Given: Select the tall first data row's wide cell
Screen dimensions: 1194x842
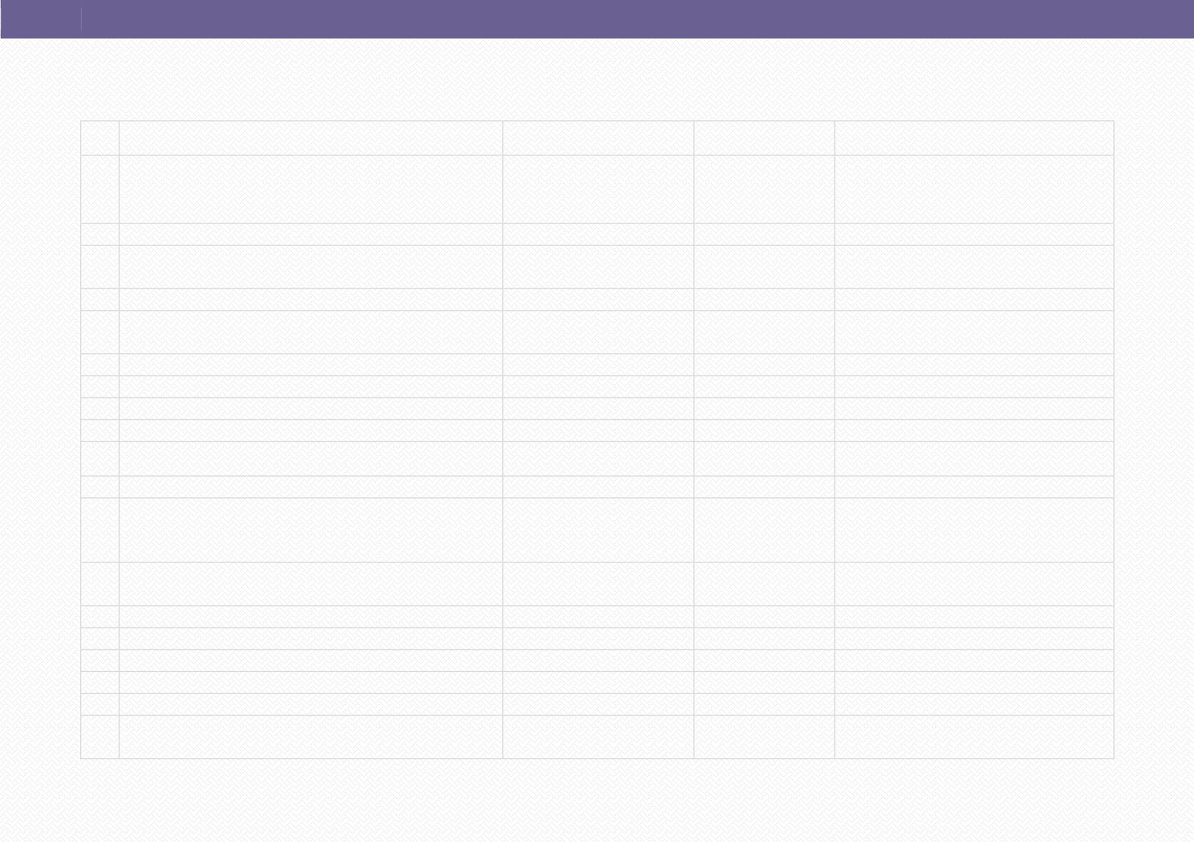Looking at the screenshot, I should click(311, 189).
